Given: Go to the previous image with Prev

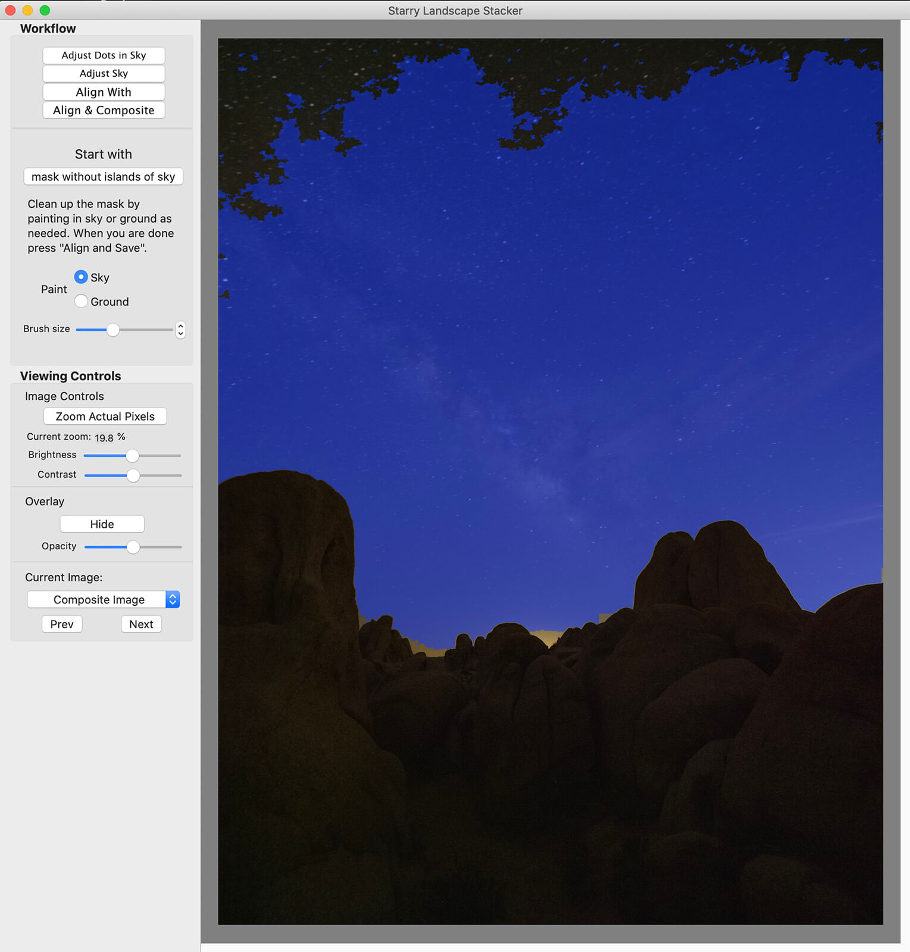Looking at the screenshot, I should pos(62,624).
